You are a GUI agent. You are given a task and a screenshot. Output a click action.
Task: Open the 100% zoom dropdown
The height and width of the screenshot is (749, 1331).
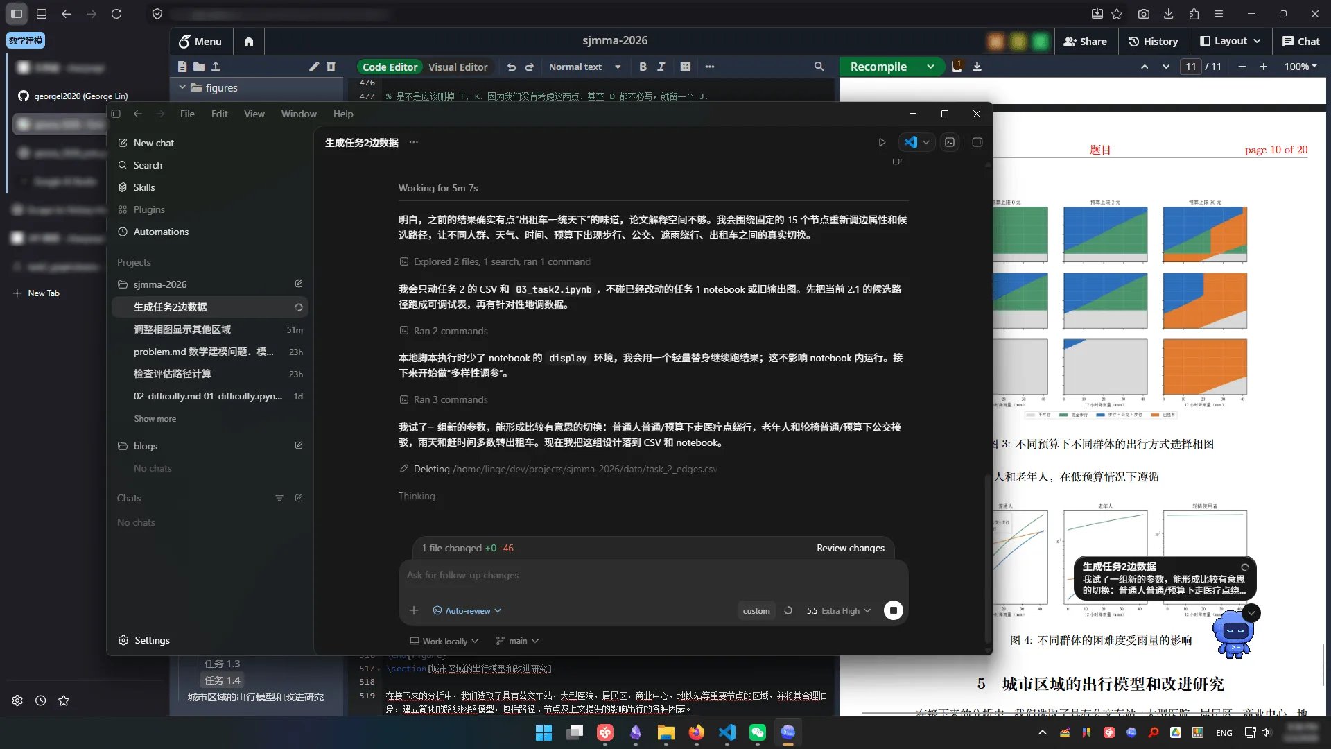coord(1300,67)
